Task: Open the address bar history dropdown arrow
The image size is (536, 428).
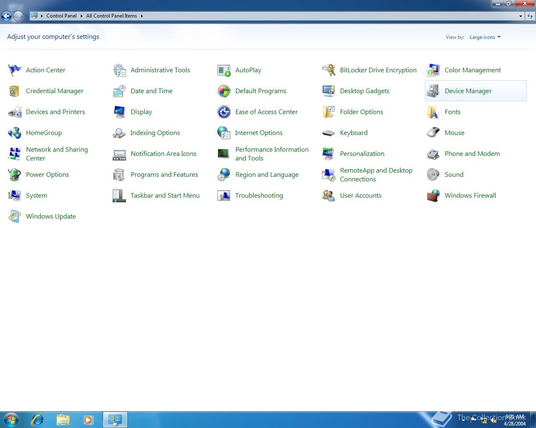Action: (521, 16)
